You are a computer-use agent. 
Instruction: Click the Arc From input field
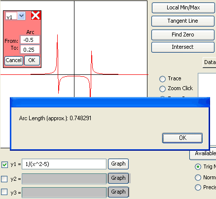[x=30, y=40]
